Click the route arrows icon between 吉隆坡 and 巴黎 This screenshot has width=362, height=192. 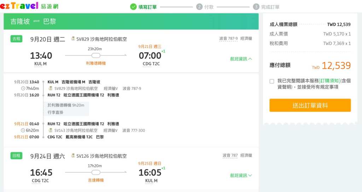click(36, 22)
